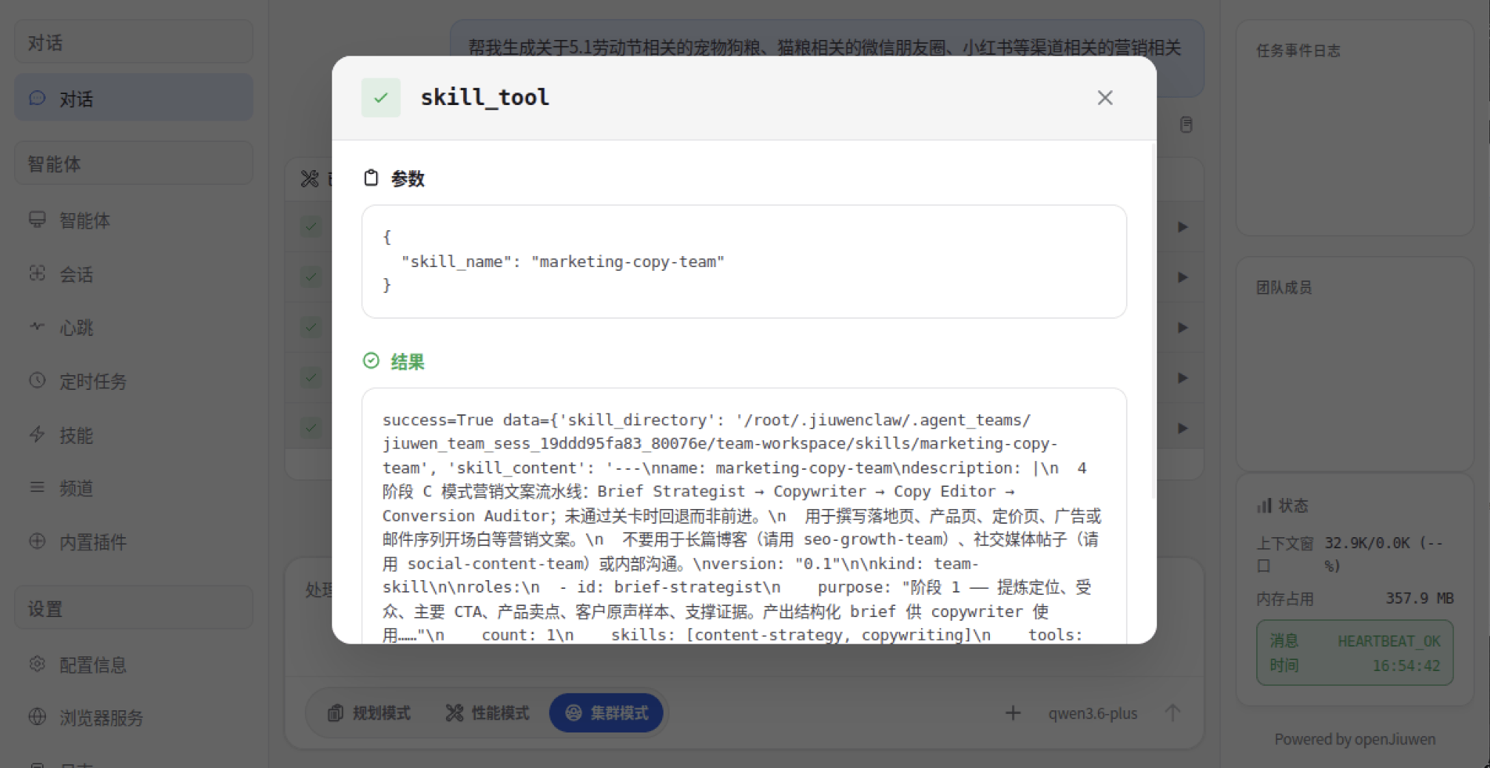1490x768 pixels.
Task: Click the green circle-check icon next to 结果
Action: tap(371, 361)
